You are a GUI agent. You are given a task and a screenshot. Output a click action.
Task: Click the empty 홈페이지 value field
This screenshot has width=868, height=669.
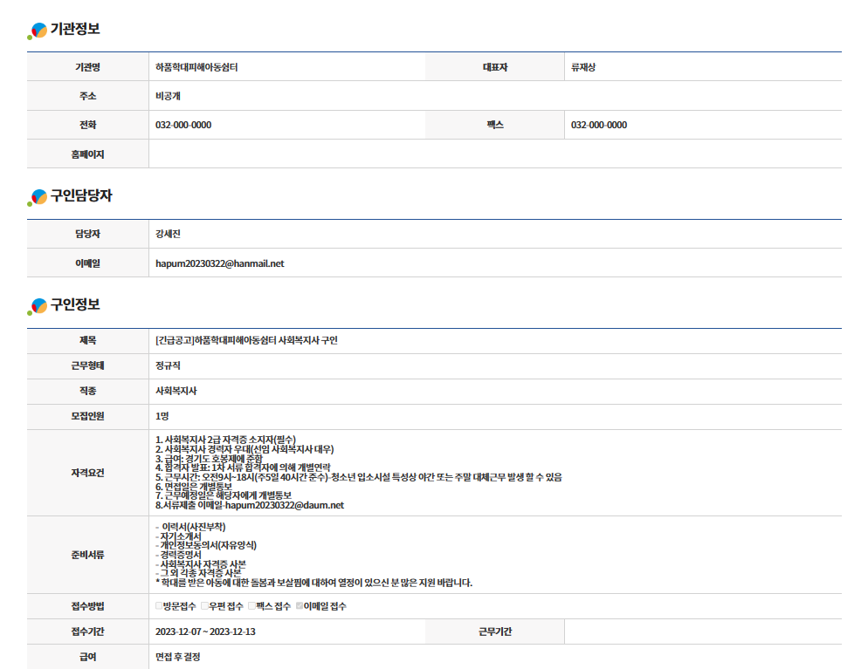[494, 154]
